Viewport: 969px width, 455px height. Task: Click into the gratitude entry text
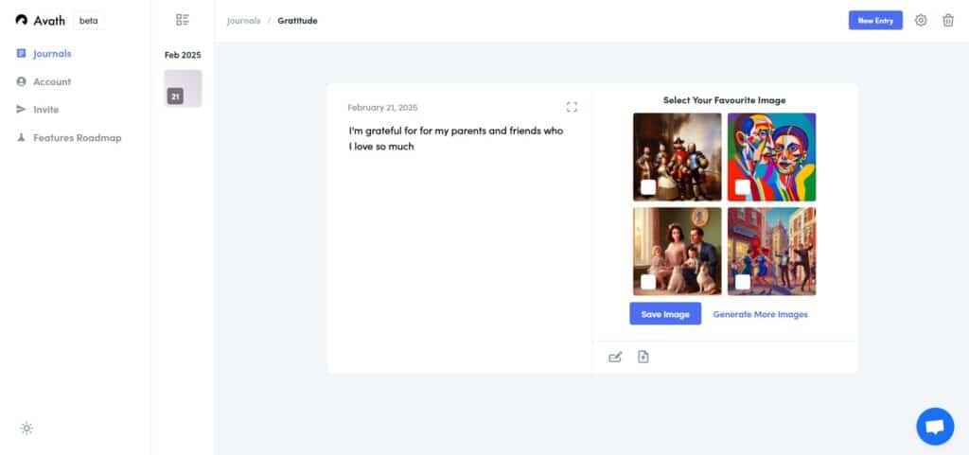click(456, 139)
